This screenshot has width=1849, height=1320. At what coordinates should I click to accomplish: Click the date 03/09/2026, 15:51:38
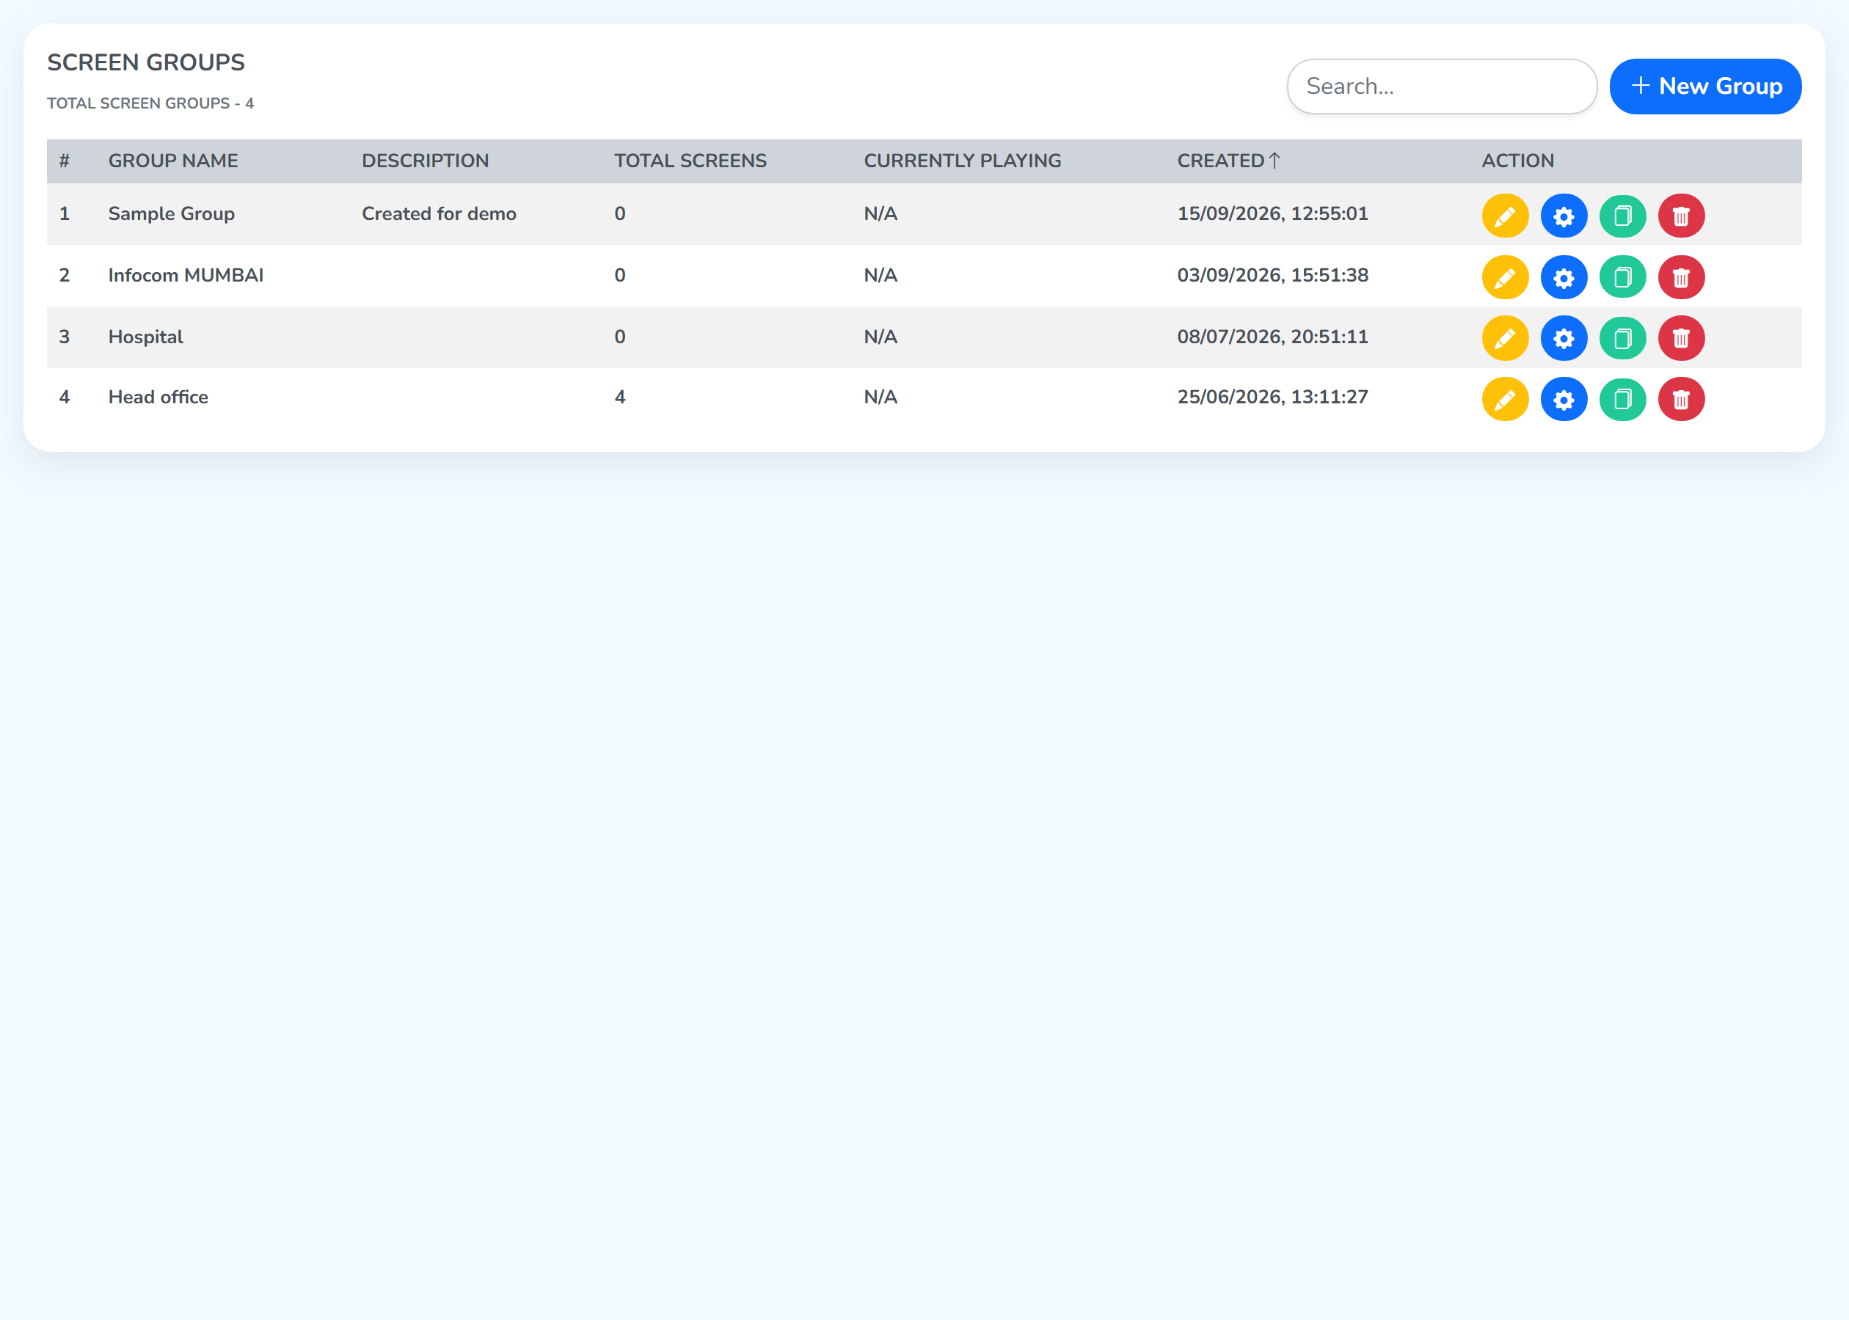click(x=1272, y=276)
